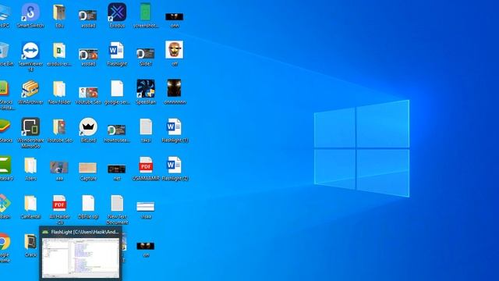Select the 'onn' image file
The image size is (499, 281).
tap(174, 16)
